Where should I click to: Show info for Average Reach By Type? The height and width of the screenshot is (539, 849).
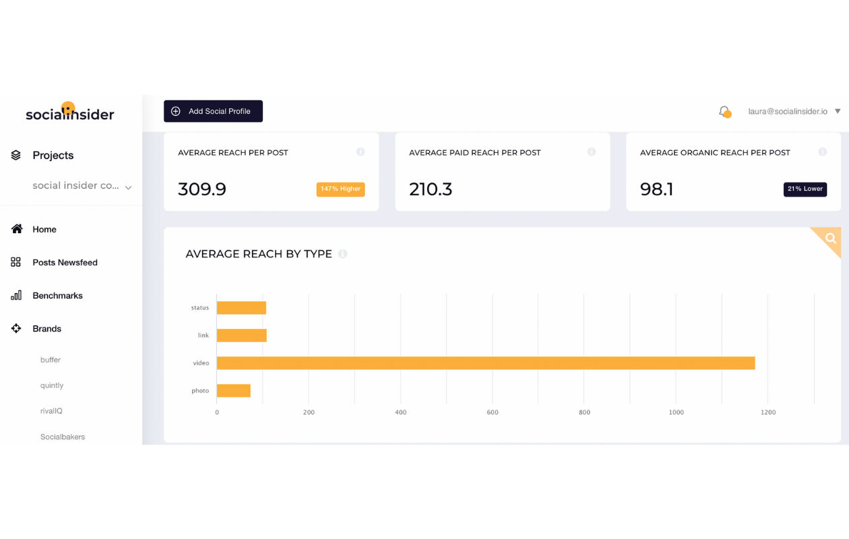(x=343, y=254)
